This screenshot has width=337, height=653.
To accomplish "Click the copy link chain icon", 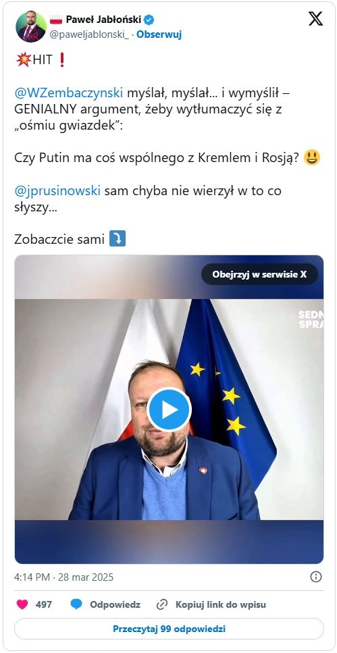I will click(161, 604).
